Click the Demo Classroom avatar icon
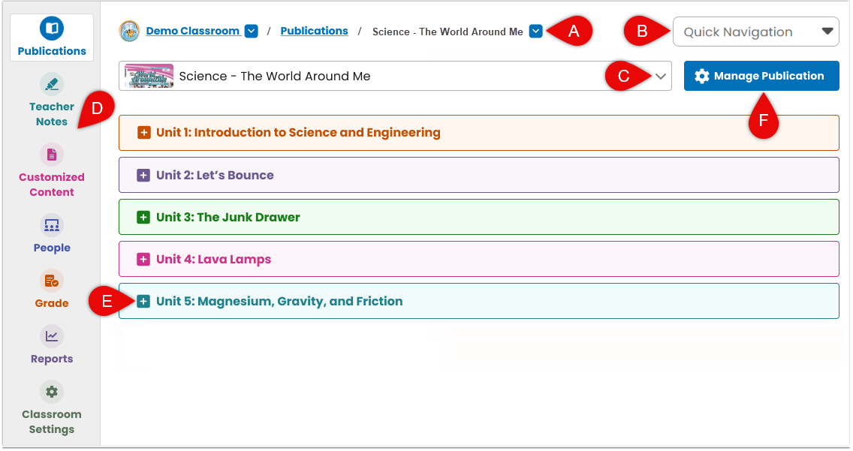 [x=129, y=31]
